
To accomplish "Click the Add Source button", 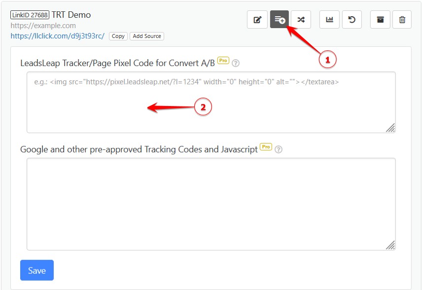I will point(147,36).
